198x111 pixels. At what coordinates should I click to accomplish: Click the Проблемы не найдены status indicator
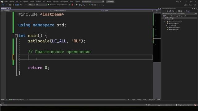click(16, 100)
